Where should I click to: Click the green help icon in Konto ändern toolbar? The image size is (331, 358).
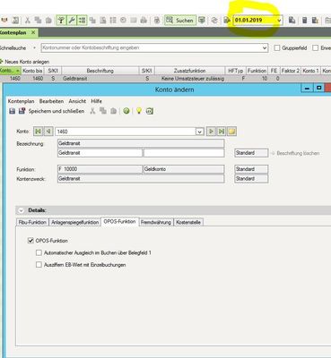[x=126, y=111]
